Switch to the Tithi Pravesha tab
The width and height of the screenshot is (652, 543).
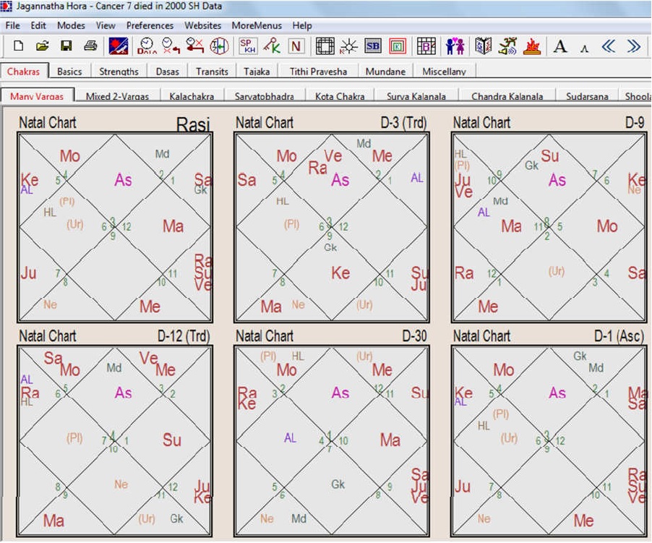pyautogui.click(x=318, y=72)
